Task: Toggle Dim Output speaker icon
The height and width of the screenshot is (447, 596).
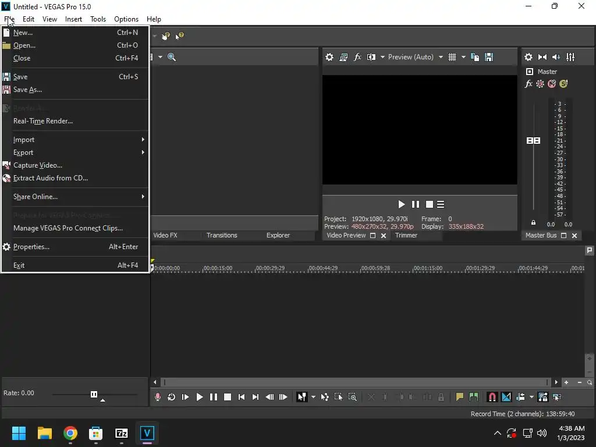Action: tap(556, 57)
